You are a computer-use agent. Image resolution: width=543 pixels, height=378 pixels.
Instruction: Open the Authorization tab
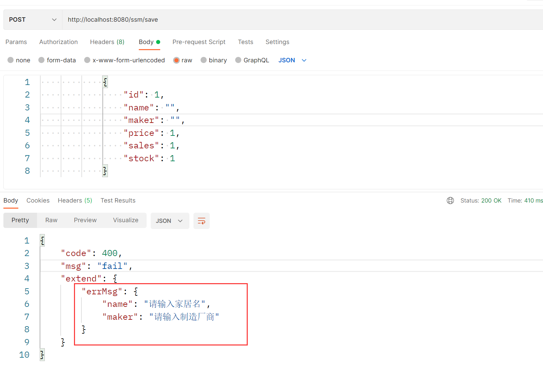[x=58, y=42]
